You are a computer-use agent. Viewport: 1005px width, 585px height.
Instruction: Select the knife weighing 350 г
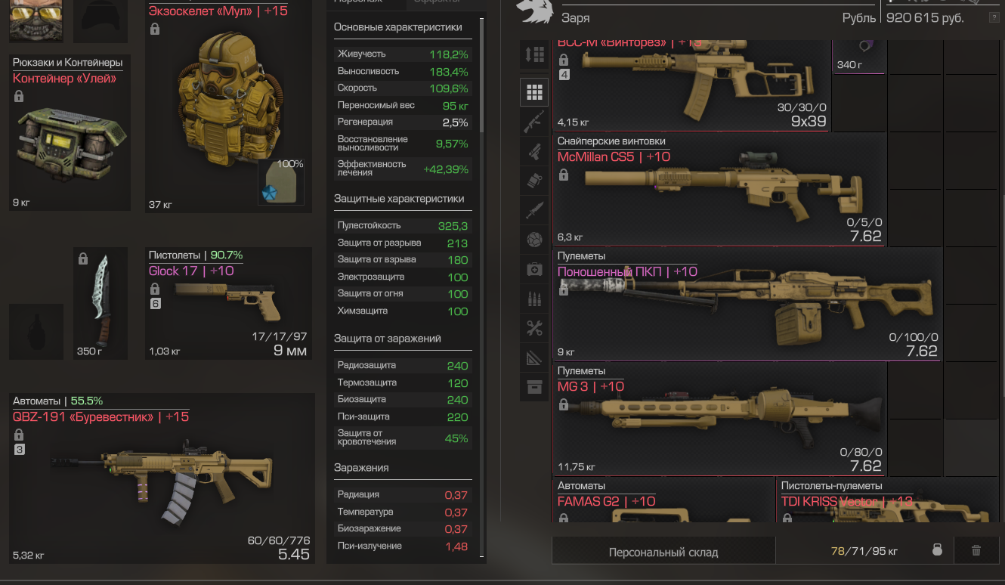point(101,303)
